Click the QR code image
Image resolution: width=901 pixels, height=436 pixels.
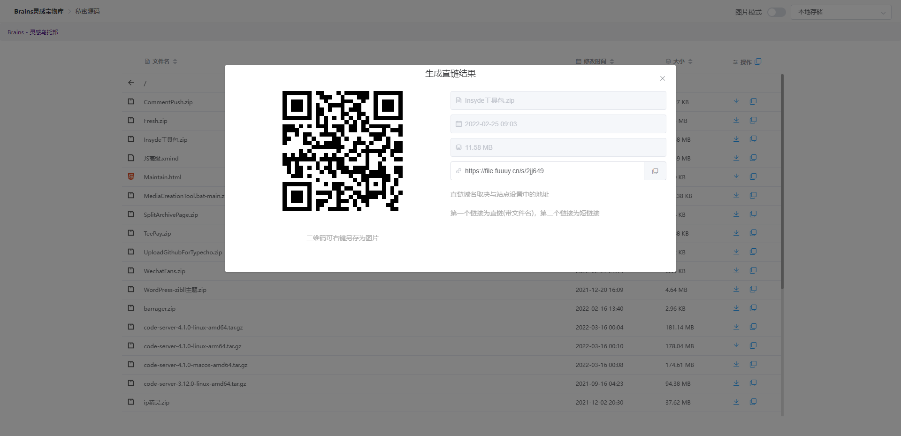click(343, 151)
